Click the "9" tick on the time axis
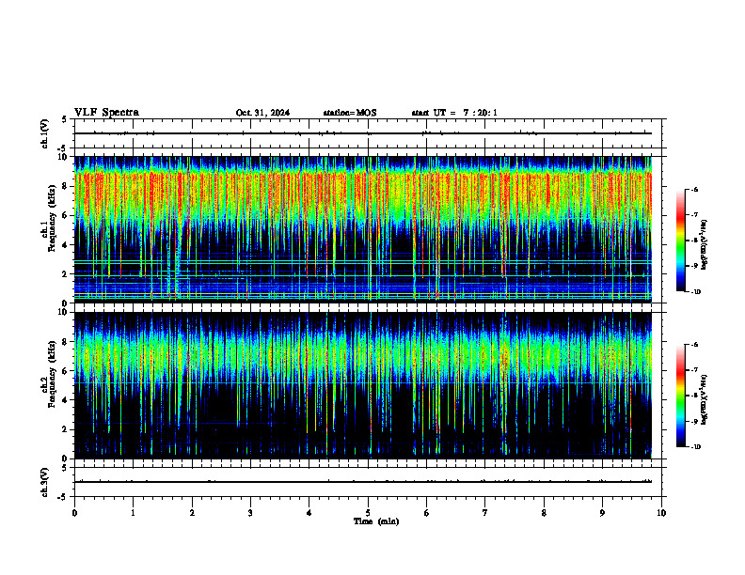Image resolution: width=745 pixels, height=575 pixels. click(602, 513)
